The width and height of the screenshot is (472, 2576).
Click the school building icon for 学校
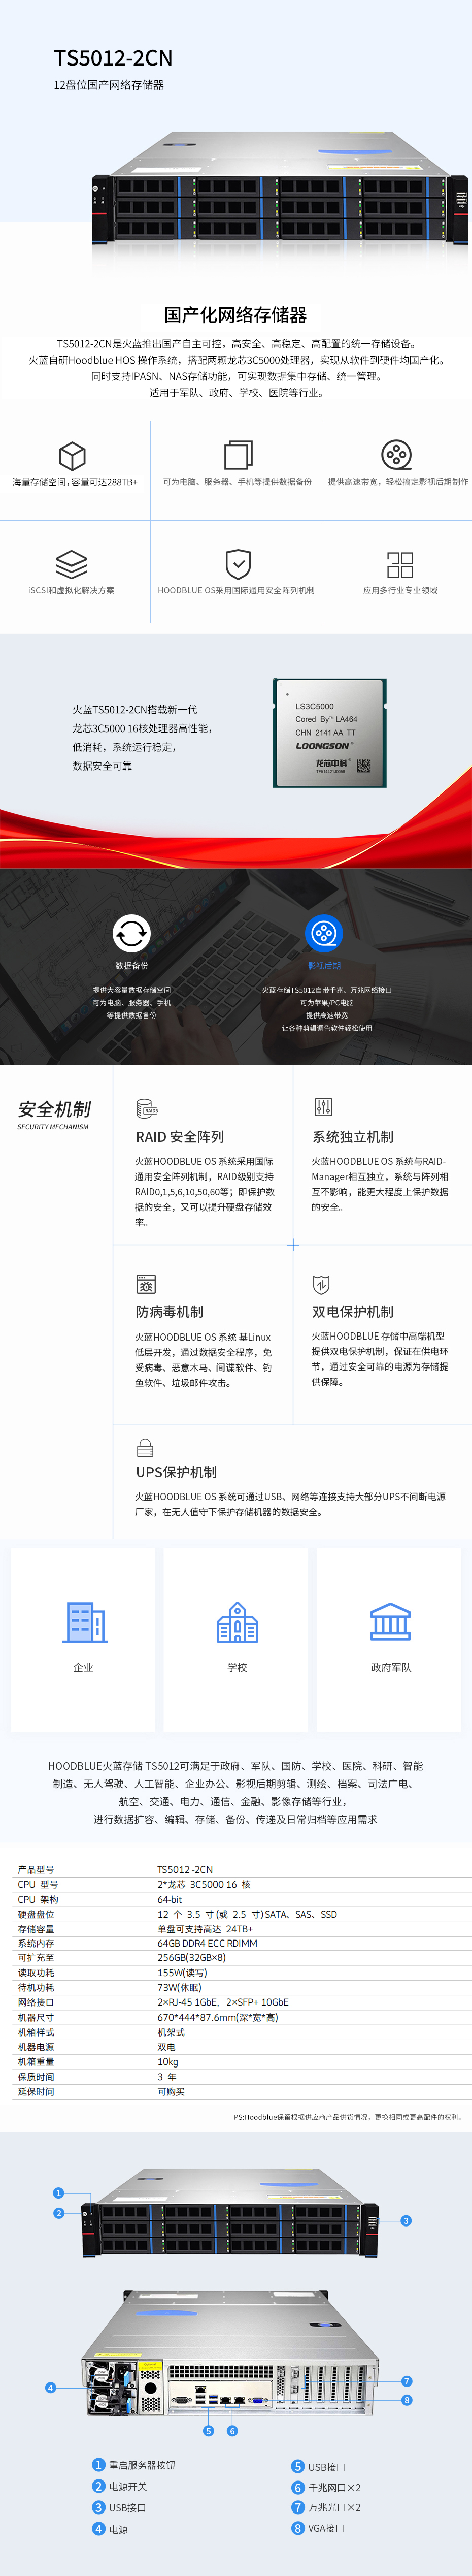point(237,1621)
